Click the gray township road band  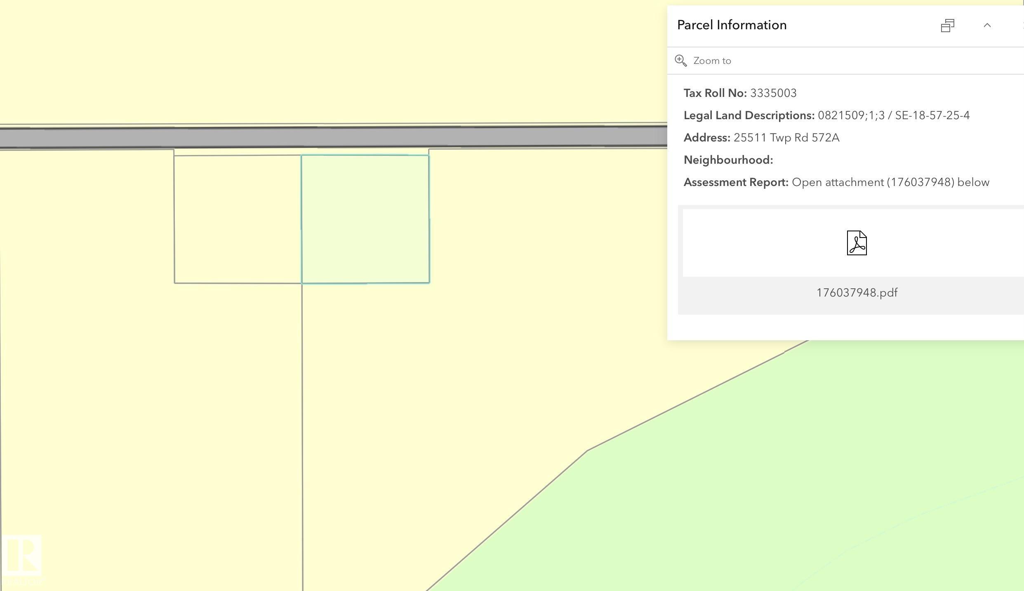tap(330, 137)
